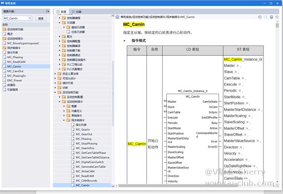283x194 pixels.
Task: Click MC_WriteCAM page icon in tree
Action: click(x=73, y=171)
